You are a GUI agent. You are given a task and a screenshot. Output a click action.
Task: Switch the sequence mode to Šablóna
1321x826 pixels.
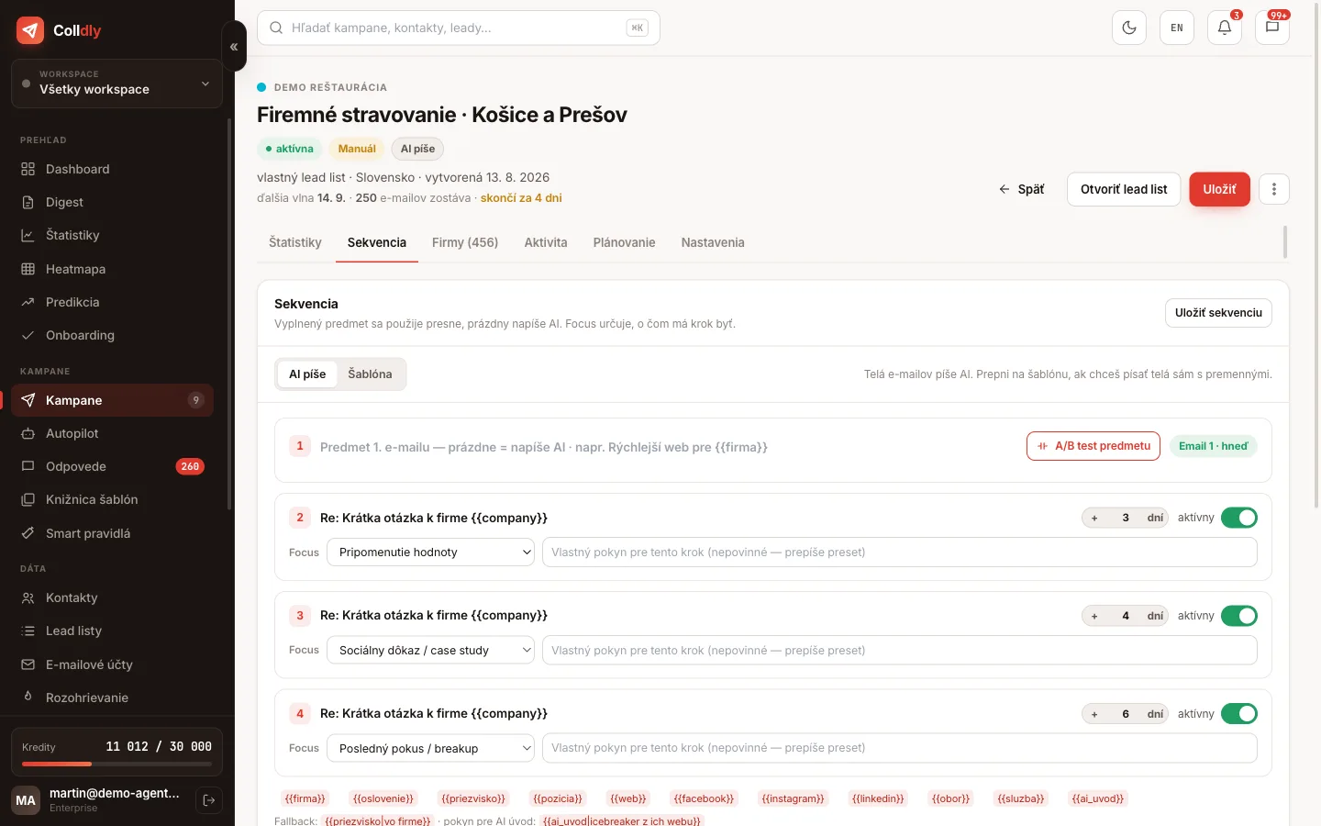tap(370, 374)
